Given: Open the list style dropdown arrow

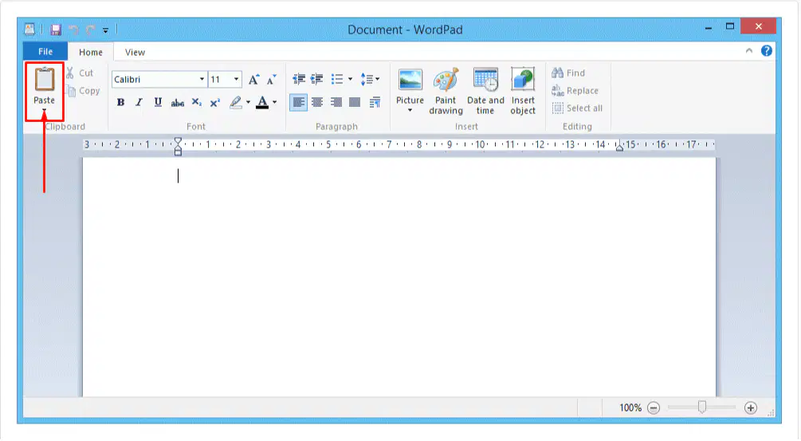Looking at the screenshot, I should [x=351, y=79].
